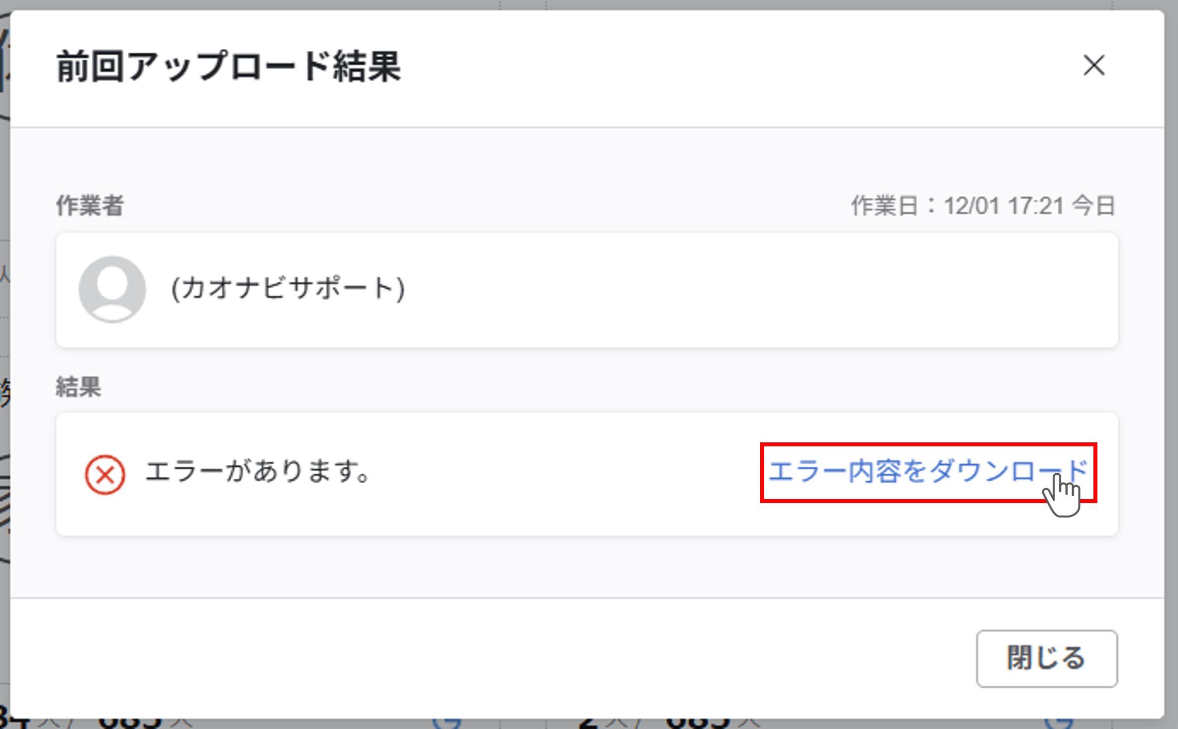This screenshot has height=729, width=1178.
Task: Click the 今日 text beside the date
Action: [x=1093, y=206]
